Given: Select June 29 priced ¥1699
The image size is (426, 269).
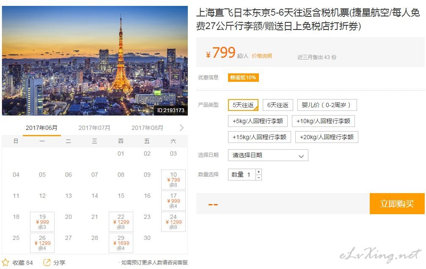Looking at the screenshot, I should pos(121,243).
